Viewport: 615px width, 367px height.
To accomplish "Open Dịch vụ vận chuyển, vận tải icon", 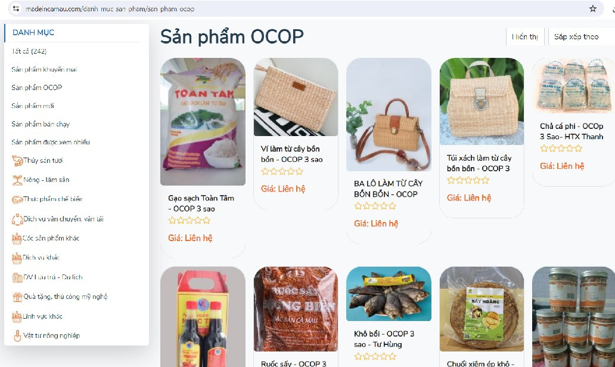I will (x=17, y=219).
